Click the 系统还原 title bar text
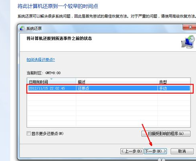This screenshot has height=161, width=196. [34, 29]
